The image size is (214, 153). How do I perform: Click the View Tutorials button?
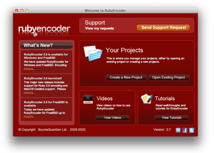coord(171,118)
